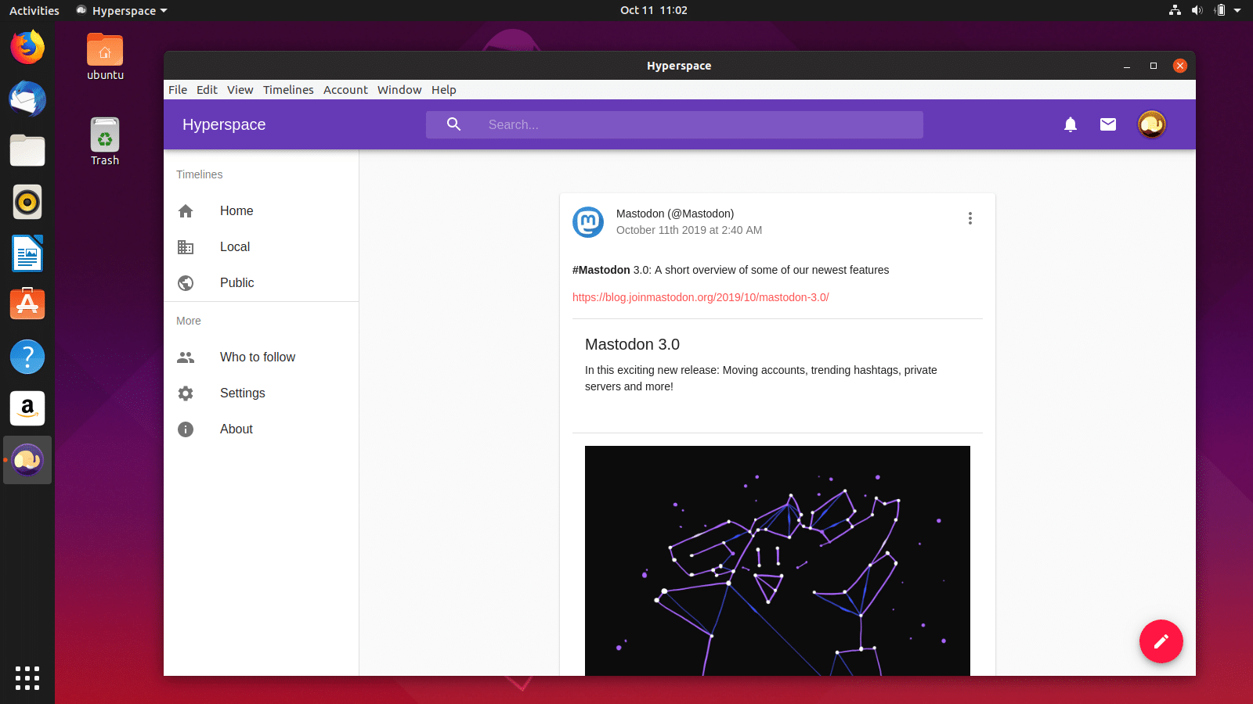Open the View menu
Image resolution: width=1253 pixels, height=704 pixels.
coord(240,90)
